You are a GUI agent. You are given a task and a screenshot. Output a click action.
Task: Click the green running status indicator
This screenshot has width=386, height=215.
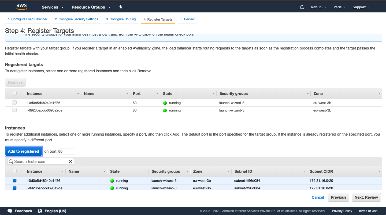click(165, 103)
